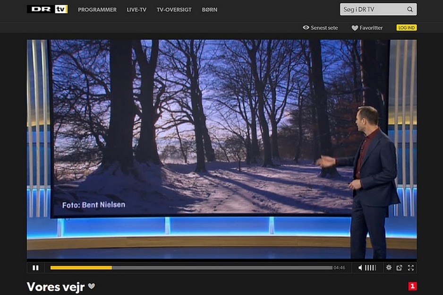Open the BØRN section

click(x=210, y=9)
